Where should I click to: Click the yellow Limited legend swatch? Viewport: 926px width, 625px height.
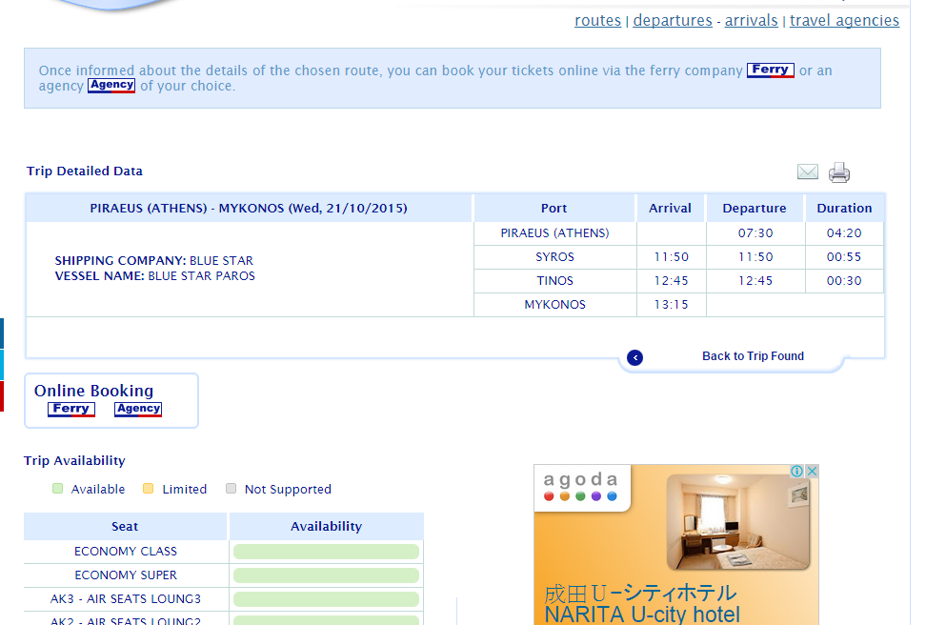149,489
